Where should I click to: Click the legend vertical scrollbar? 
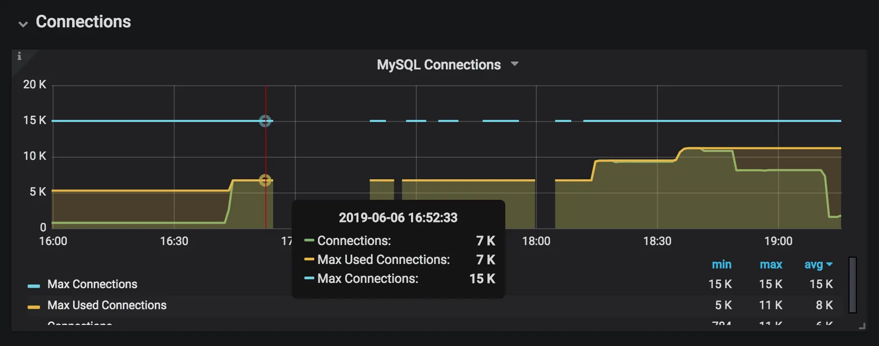point(853,284)
